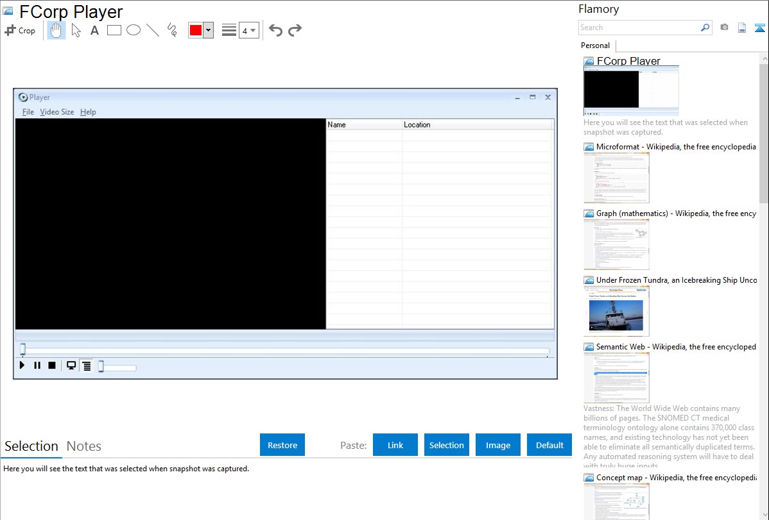Activate the hand pan tool
The width and height of the screenshot is (769, 520).
tap(56, 30)
